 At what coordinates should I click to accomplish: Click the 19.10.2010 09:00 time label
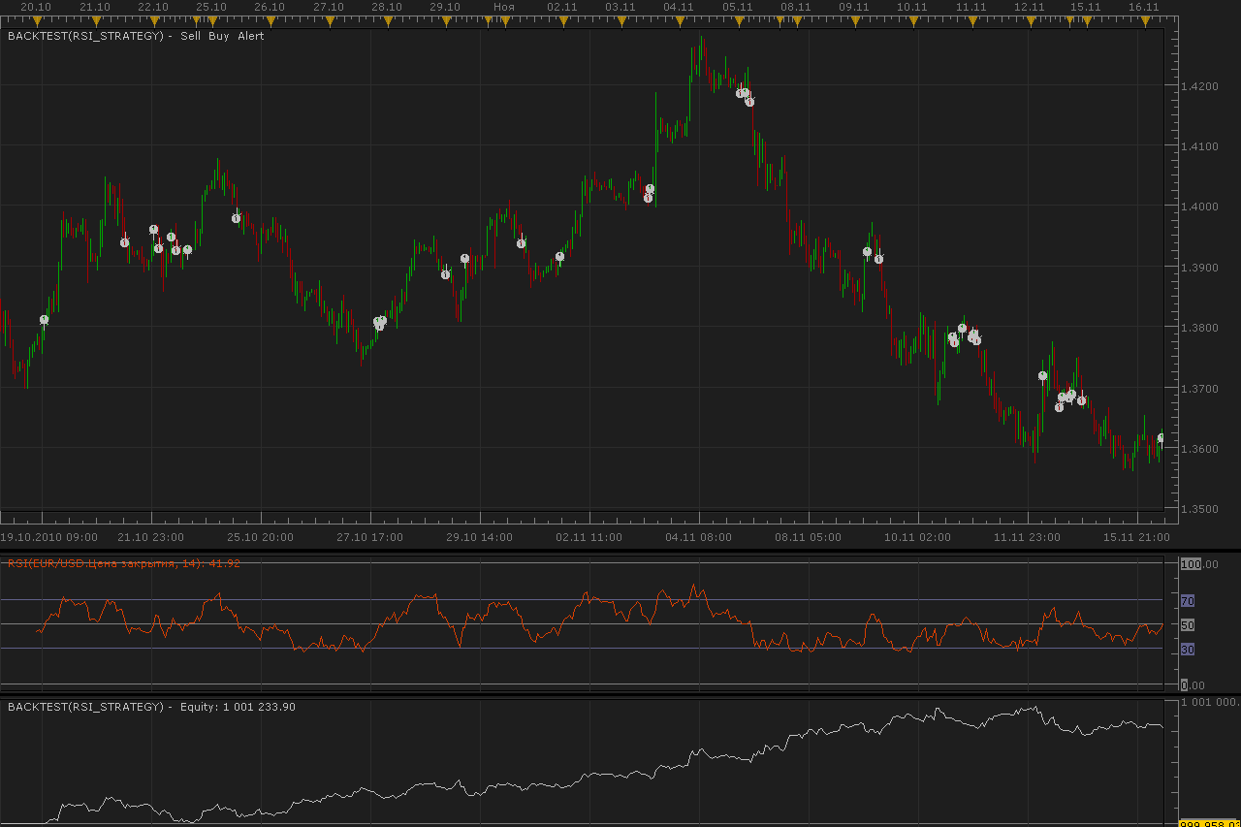pyautogui.click(x=48, y=536)
